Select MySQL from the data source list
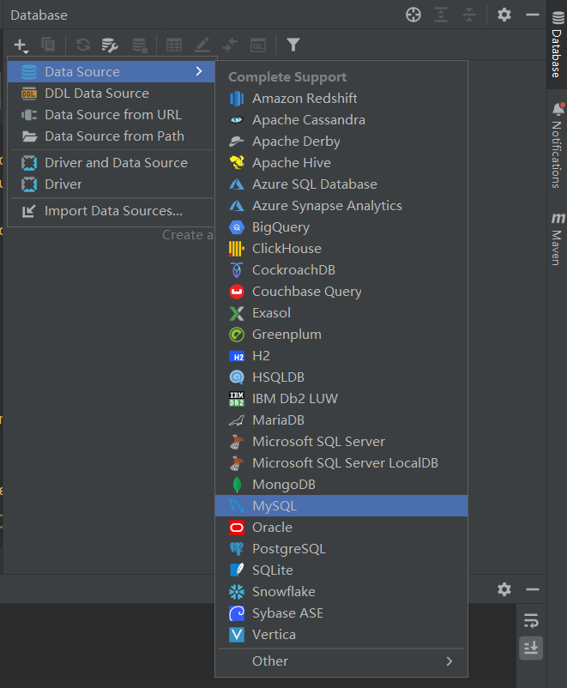Image resolution: width=567 pixels, height=688 pixels. [x=341, y=506]
